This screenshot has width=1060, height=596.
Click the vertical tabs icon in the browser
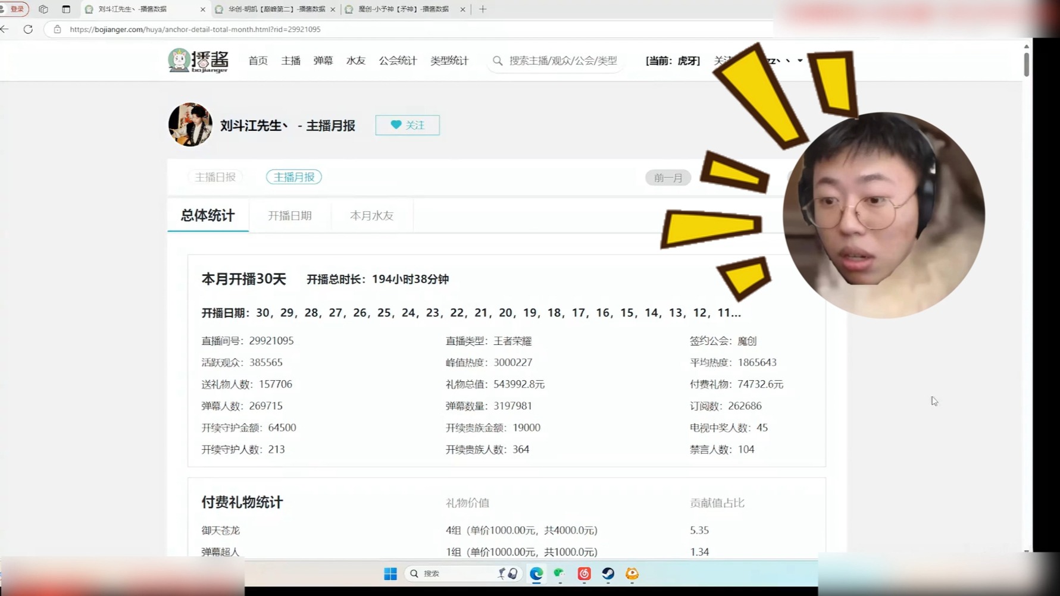(66, 9)
